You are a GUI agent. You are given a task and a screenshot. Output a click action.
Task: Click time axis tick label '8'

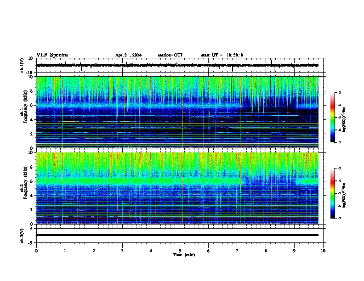click(x=266, y=251)
